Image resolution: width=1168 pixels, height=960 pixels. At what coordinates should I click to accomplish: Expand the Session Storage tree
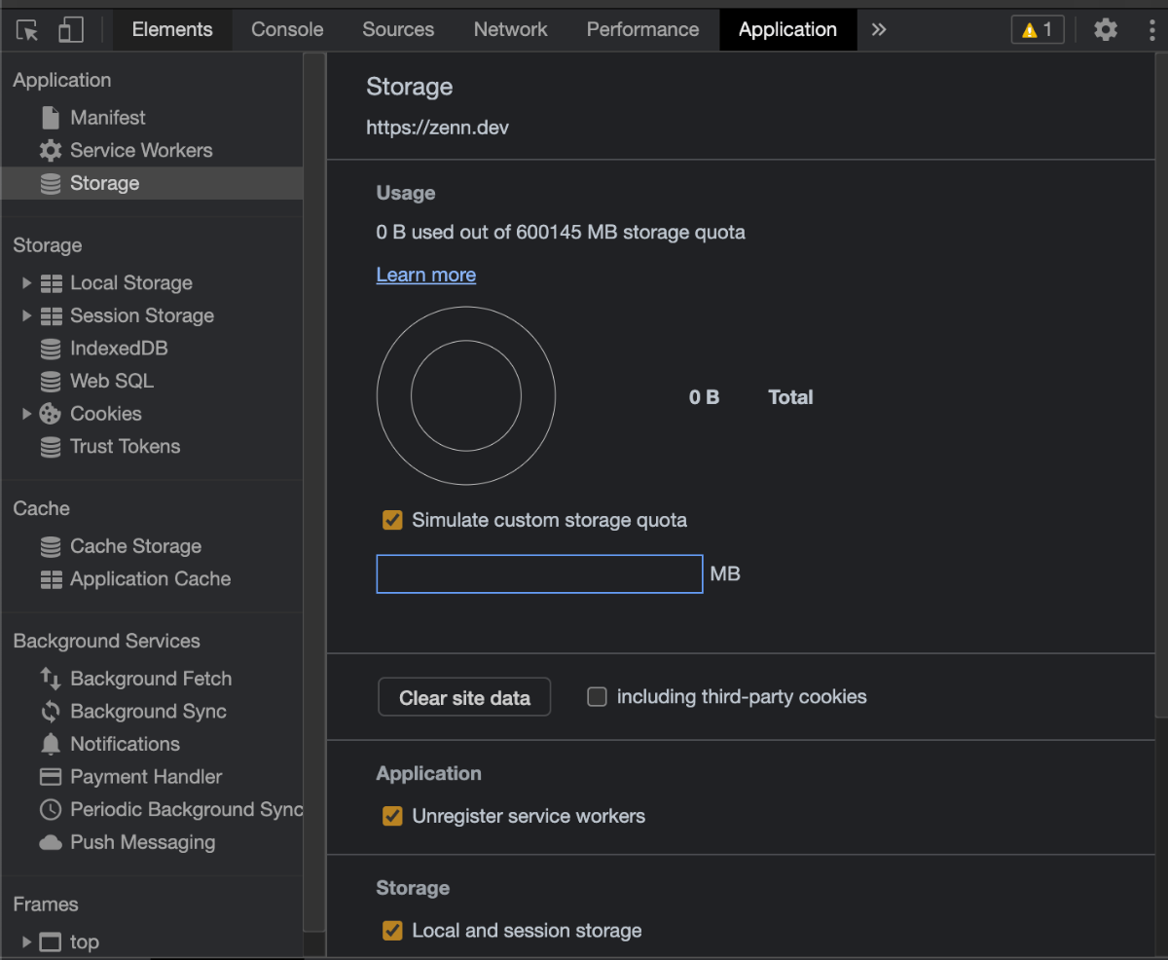[26, 315]
